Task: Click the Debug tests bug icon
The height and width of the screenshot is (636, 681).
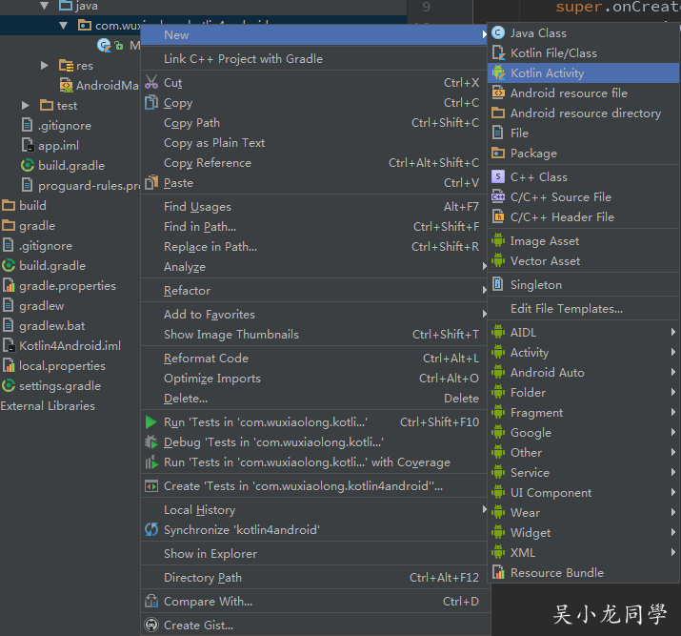Action: 151,442
